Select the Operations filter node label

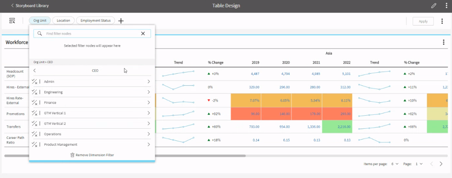(x=53, y=134)
